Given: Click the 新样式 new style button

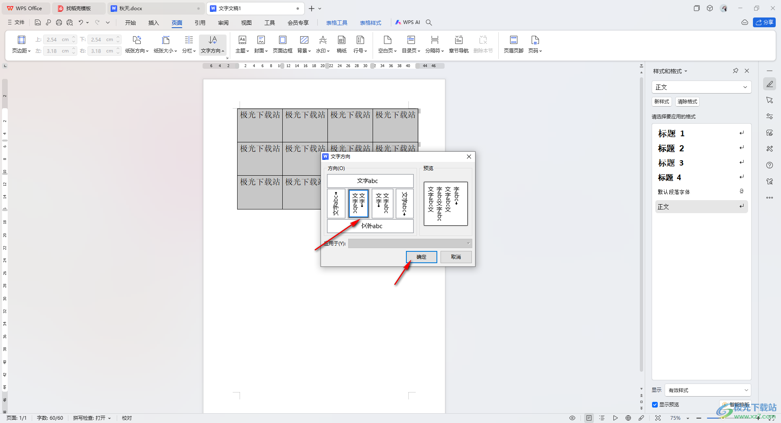Looking at the screenshot, I should tap(661, 102).
